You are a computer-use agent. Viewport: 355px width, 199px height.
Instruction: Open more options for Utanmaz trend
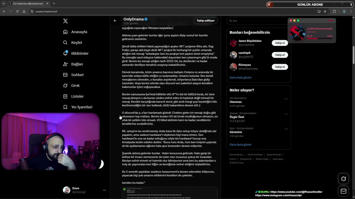286,99
